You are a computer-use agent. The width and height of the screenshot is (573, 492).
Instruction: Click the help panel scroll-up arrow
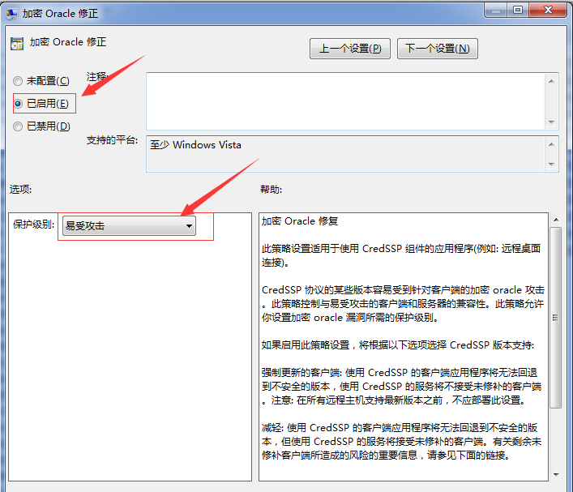point(556,220)
